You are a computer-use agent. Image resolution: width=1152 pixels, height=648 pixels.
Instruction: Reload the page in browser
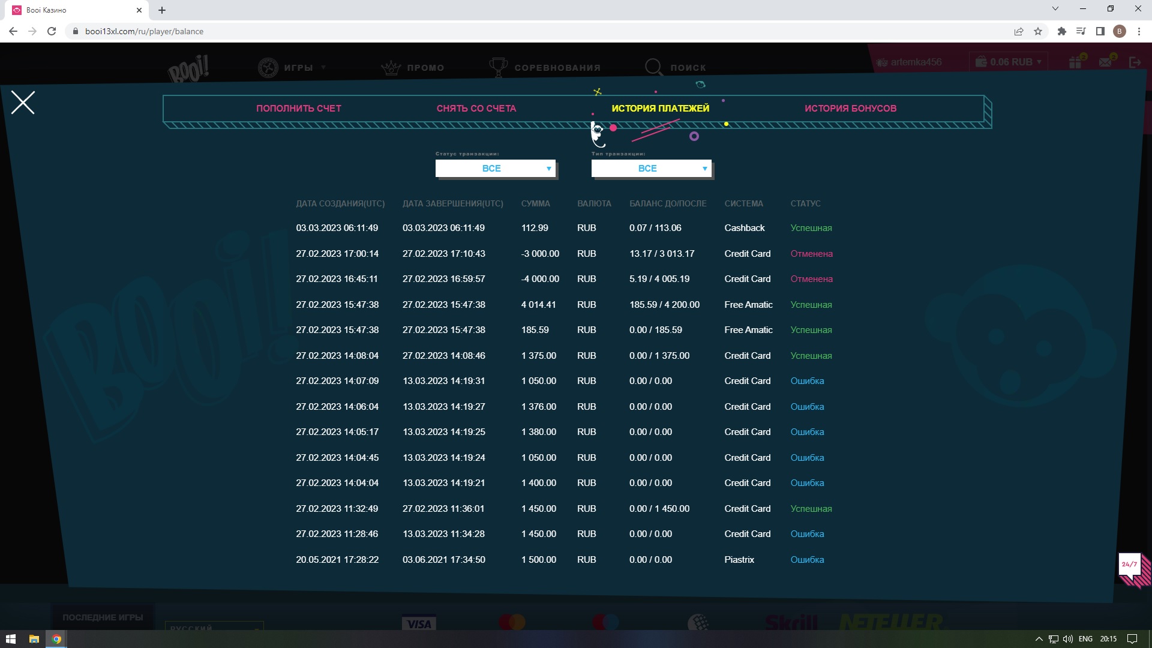click(x=52, y=31)
